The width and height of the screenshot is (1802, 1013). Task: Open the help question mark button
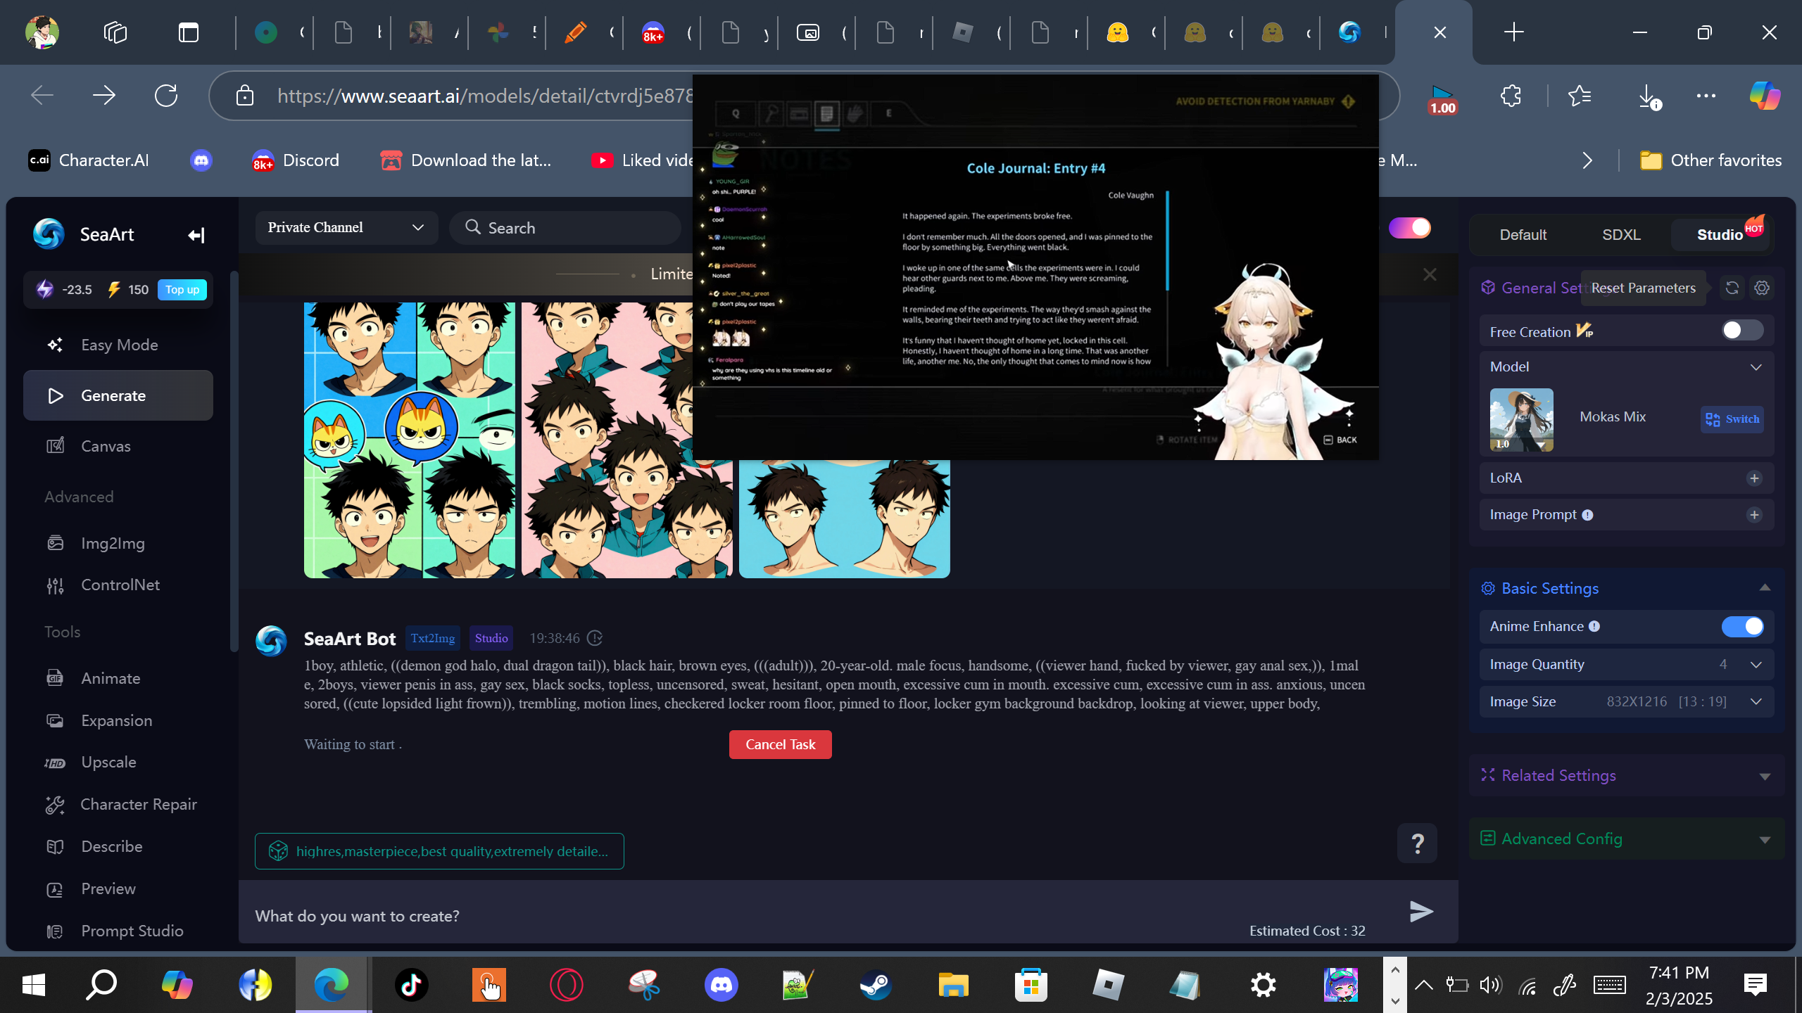[1417, 843]
